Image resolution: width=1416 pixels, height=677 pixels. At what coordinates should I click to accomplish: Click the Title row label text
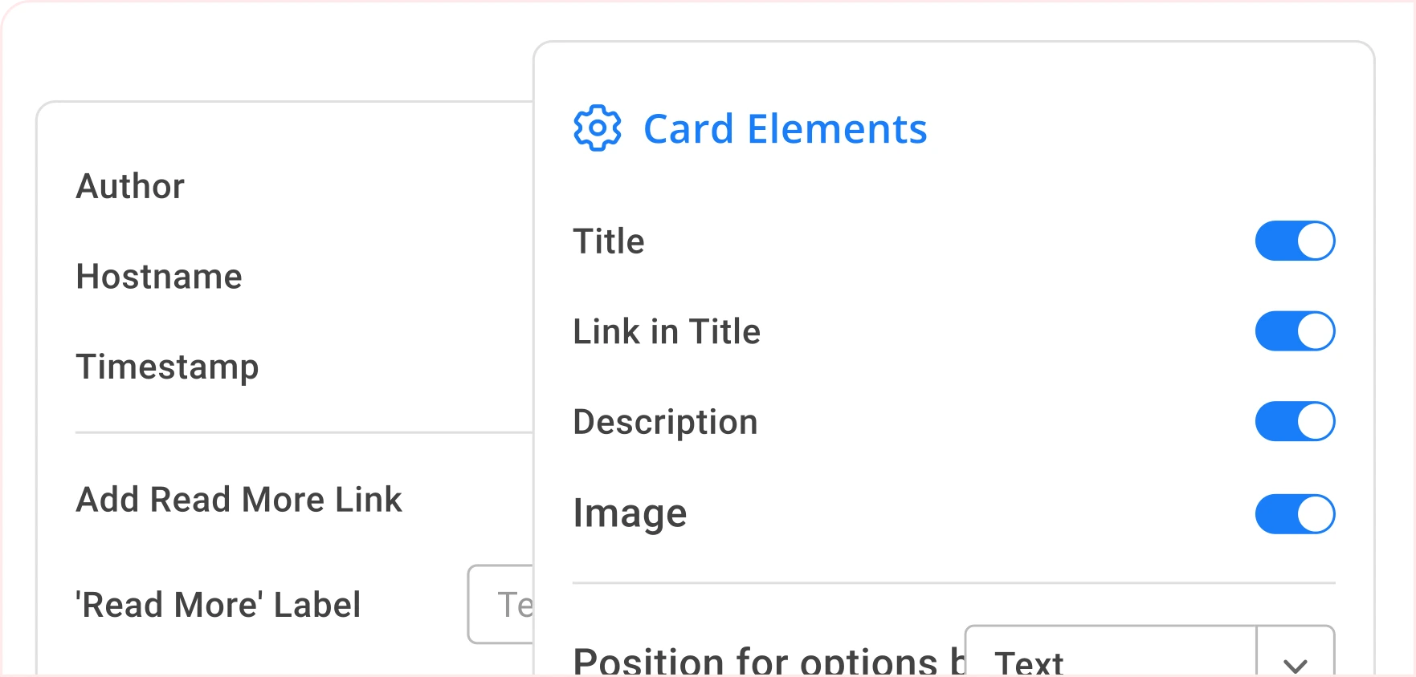[608, 241]
